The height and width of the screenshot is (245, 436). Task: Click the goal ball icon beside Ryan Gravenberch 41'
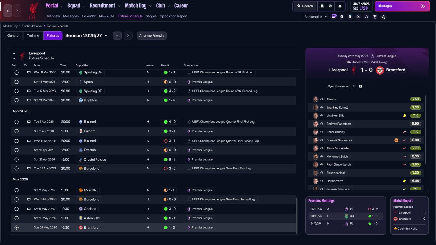361,86
